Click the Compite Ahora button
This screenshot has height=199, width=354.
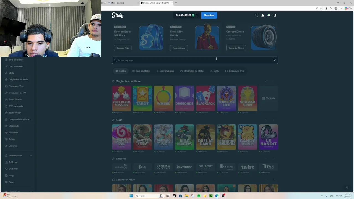click(236, 48)
